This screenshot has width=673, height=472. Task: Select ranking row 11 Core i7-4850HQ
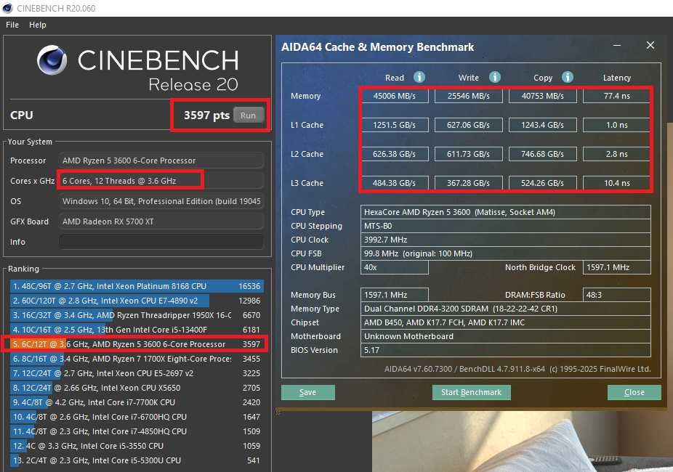pos(137,431)
